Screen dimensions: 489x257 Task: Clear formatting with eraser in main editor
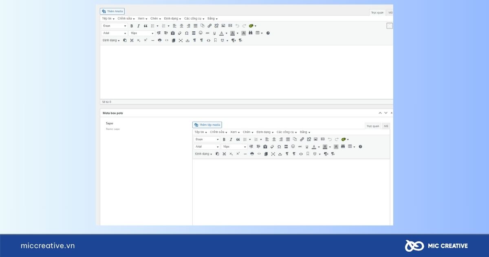pos(180,33)
